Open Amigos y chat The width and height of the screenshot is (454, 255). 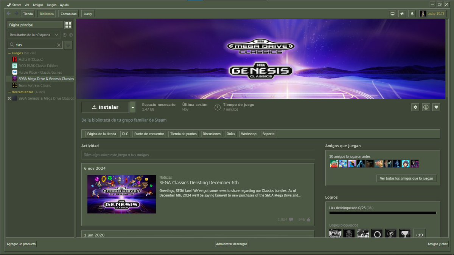pyautogui.click(x=438, y=244)
